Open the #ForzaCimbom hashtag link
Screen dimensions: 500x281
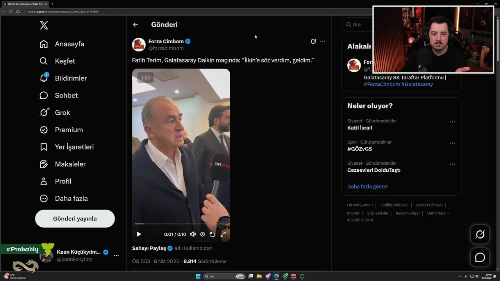pyautogui.click(x=382, y=84)
